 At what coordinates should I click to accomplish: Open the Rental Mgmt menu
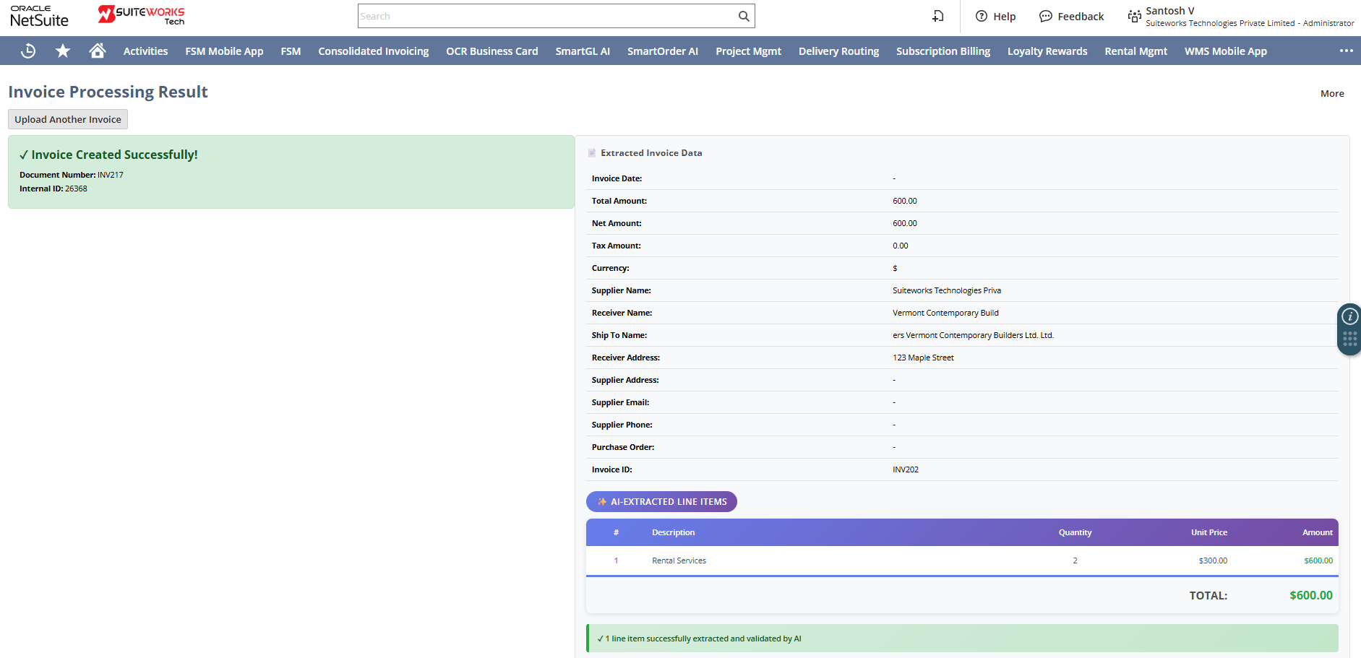click(1135, 51)
